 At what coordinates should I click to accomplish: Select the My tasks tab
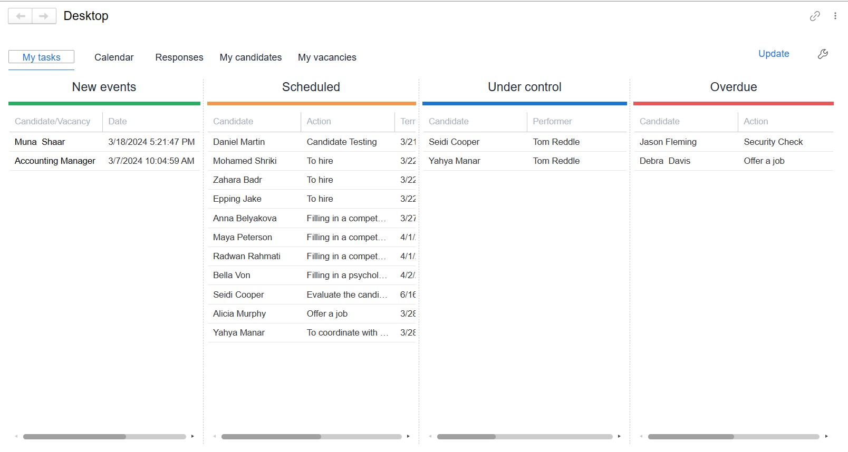tap(42, 57)
